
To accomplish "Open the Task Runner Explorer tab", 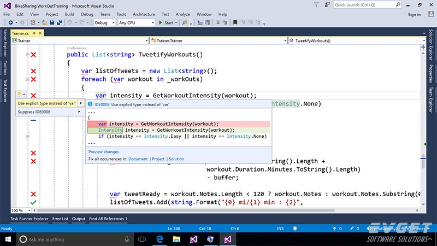I will coord(29,219).
